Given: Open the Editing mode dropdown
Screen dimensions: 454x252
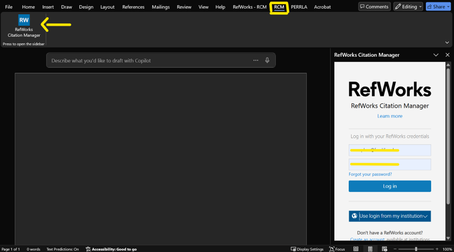Looking at the screenshot, I should point(408,6).
